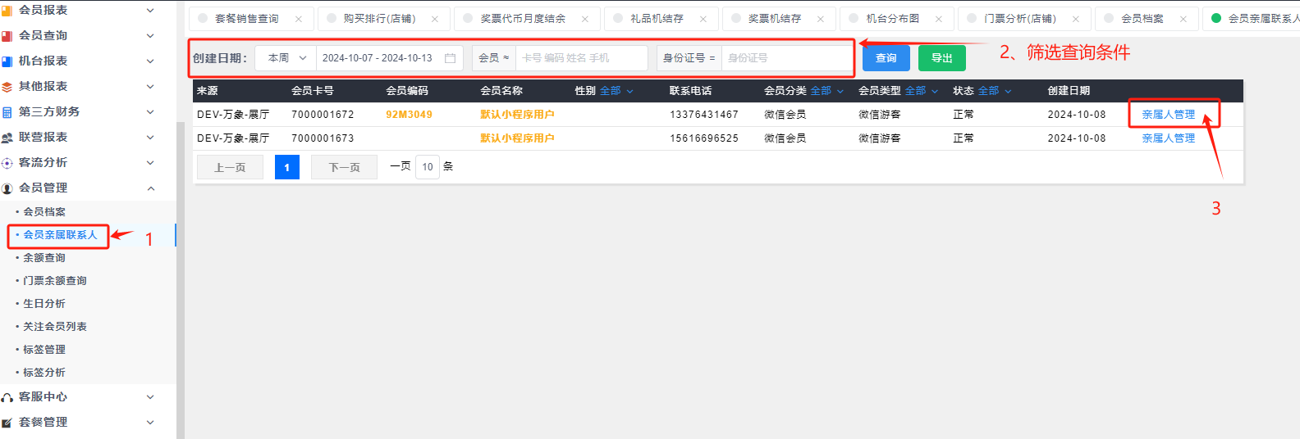1300x439 pixels.
Task: Open 会员档案 in sidebar submenu
Action: click(44, 212)
